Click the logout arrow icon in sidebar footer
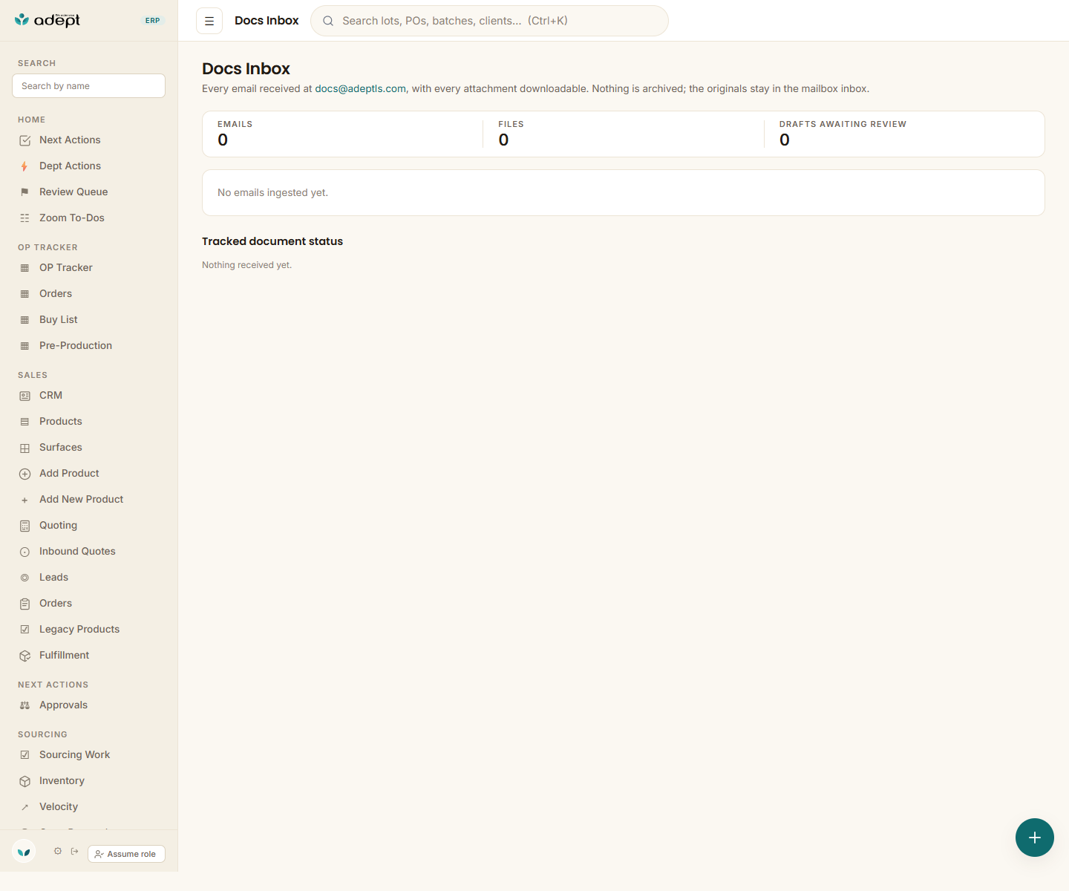1069x891 pixels. click(x=75, y=851)
